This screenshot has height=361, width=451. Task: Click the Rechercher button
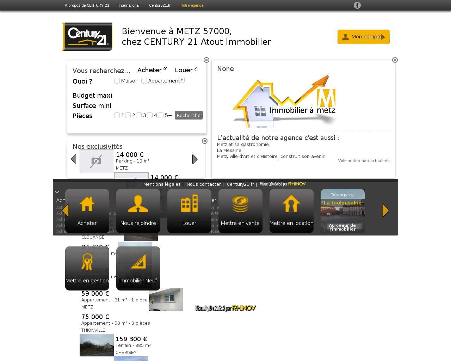(189, 115)
